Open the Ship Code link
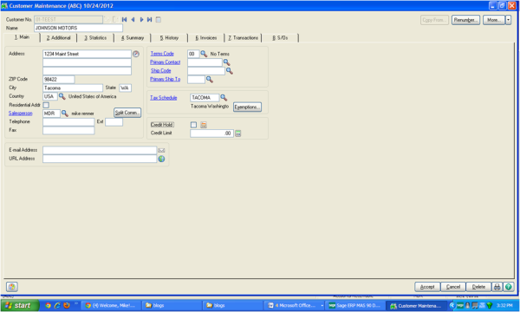This screenshot has width=520, height=312. point(161,70)
